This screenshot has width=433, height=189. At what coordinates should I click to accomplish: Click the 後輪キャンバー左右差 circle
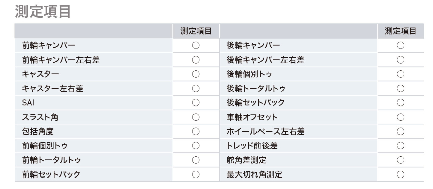pyautogui.click(x=401, y=60)
